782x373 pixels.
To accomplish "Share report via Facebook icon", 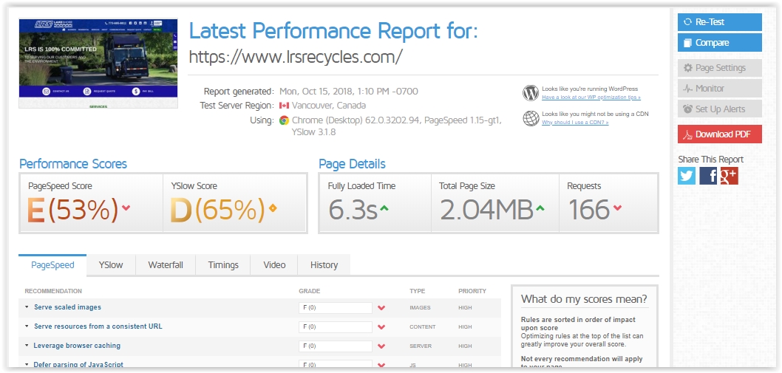I will pyautogui.click(x=707, y=176).
